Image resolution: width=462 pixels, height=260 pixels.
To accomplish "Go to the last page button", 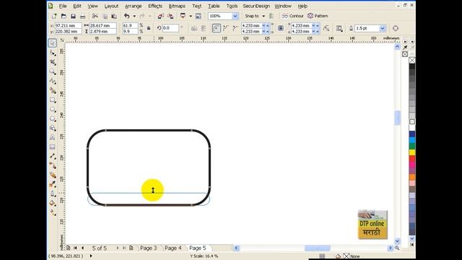I will point(124,248).
